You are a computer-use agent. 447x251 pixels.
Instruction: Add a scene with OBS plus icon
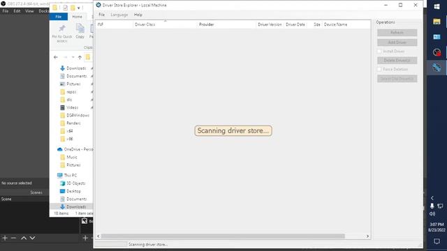click(x=5, y=238)
